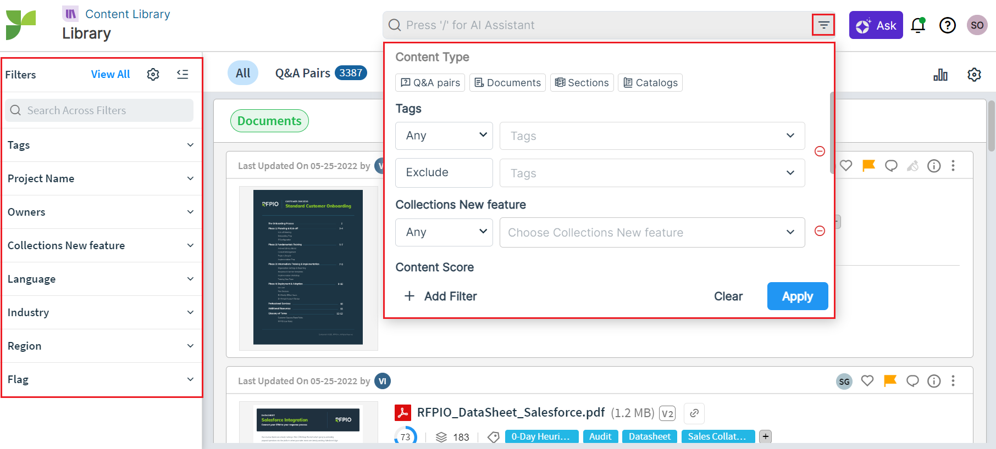This screenshot has height=449, width=996.
Task: Apply the selected filters
Action: tap(798, 296)
